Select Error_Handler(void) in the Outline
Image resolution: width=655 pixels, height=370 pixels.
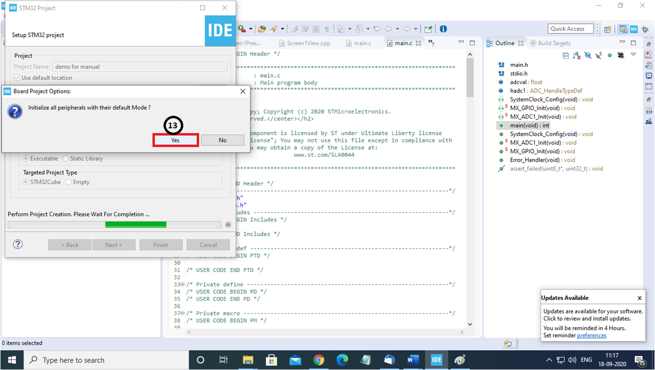click(543, 160)
